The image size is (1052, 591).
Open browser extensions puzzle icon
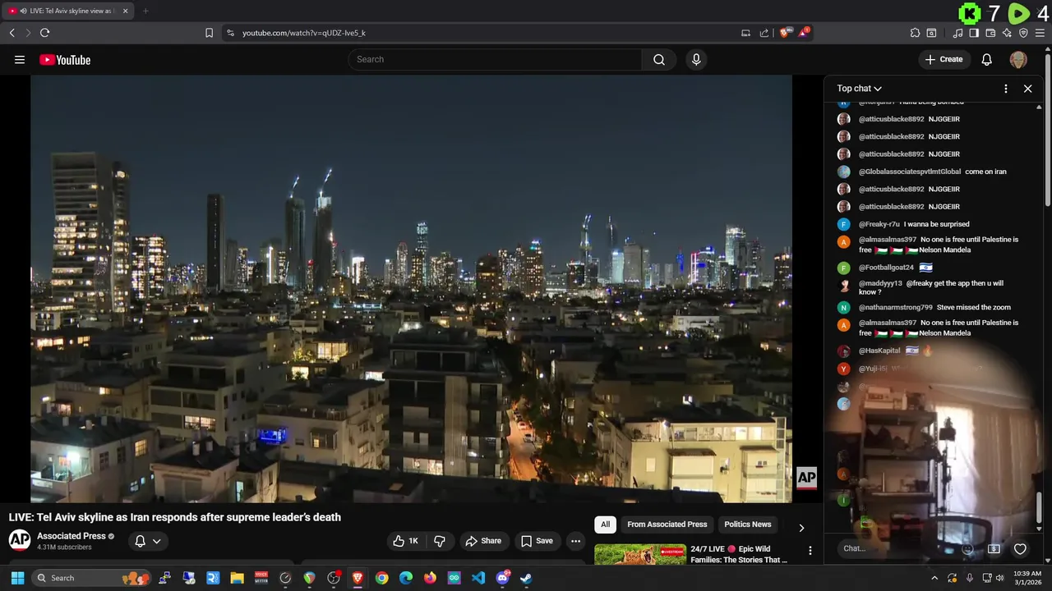point(915,33)
